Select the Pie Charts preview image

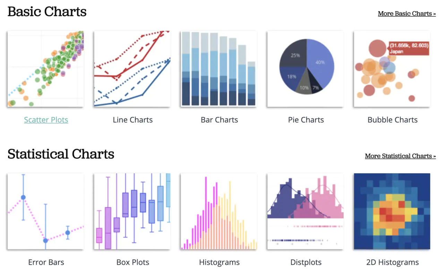pos(306,69)
